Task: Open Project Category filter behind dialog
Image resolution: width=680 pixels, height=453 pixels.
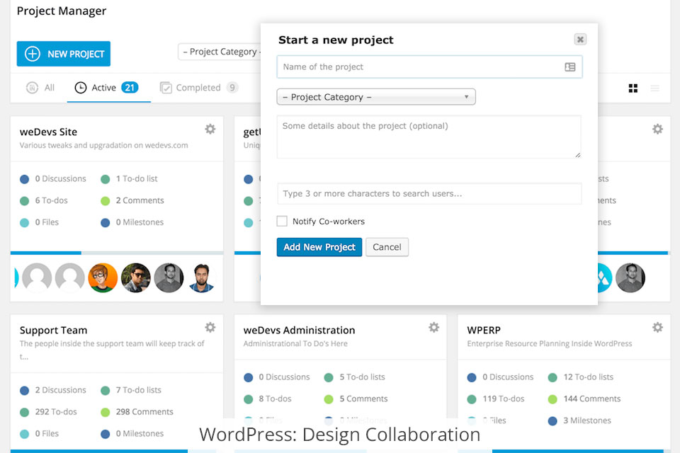Action: point(220,52)
